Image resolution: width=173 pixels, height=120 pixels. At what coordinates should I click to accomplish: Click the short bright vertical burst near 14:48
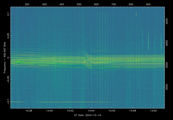click(x=136, y=14)
